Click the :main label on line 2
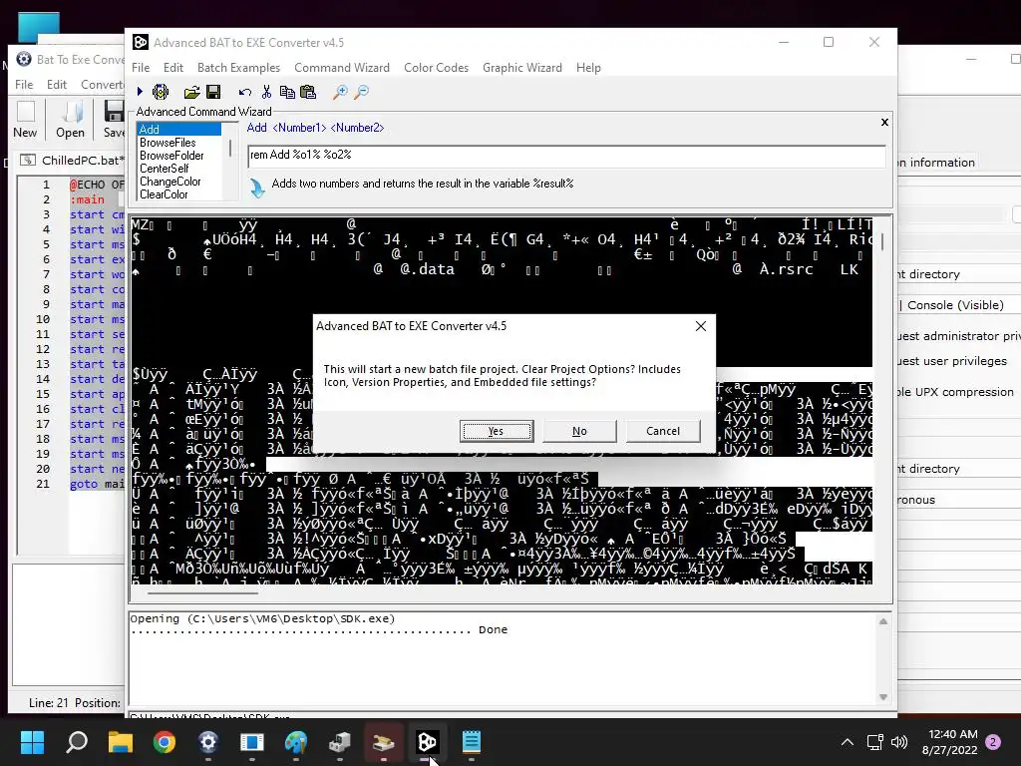1021x766 pixels. click(x=88, y=199)
